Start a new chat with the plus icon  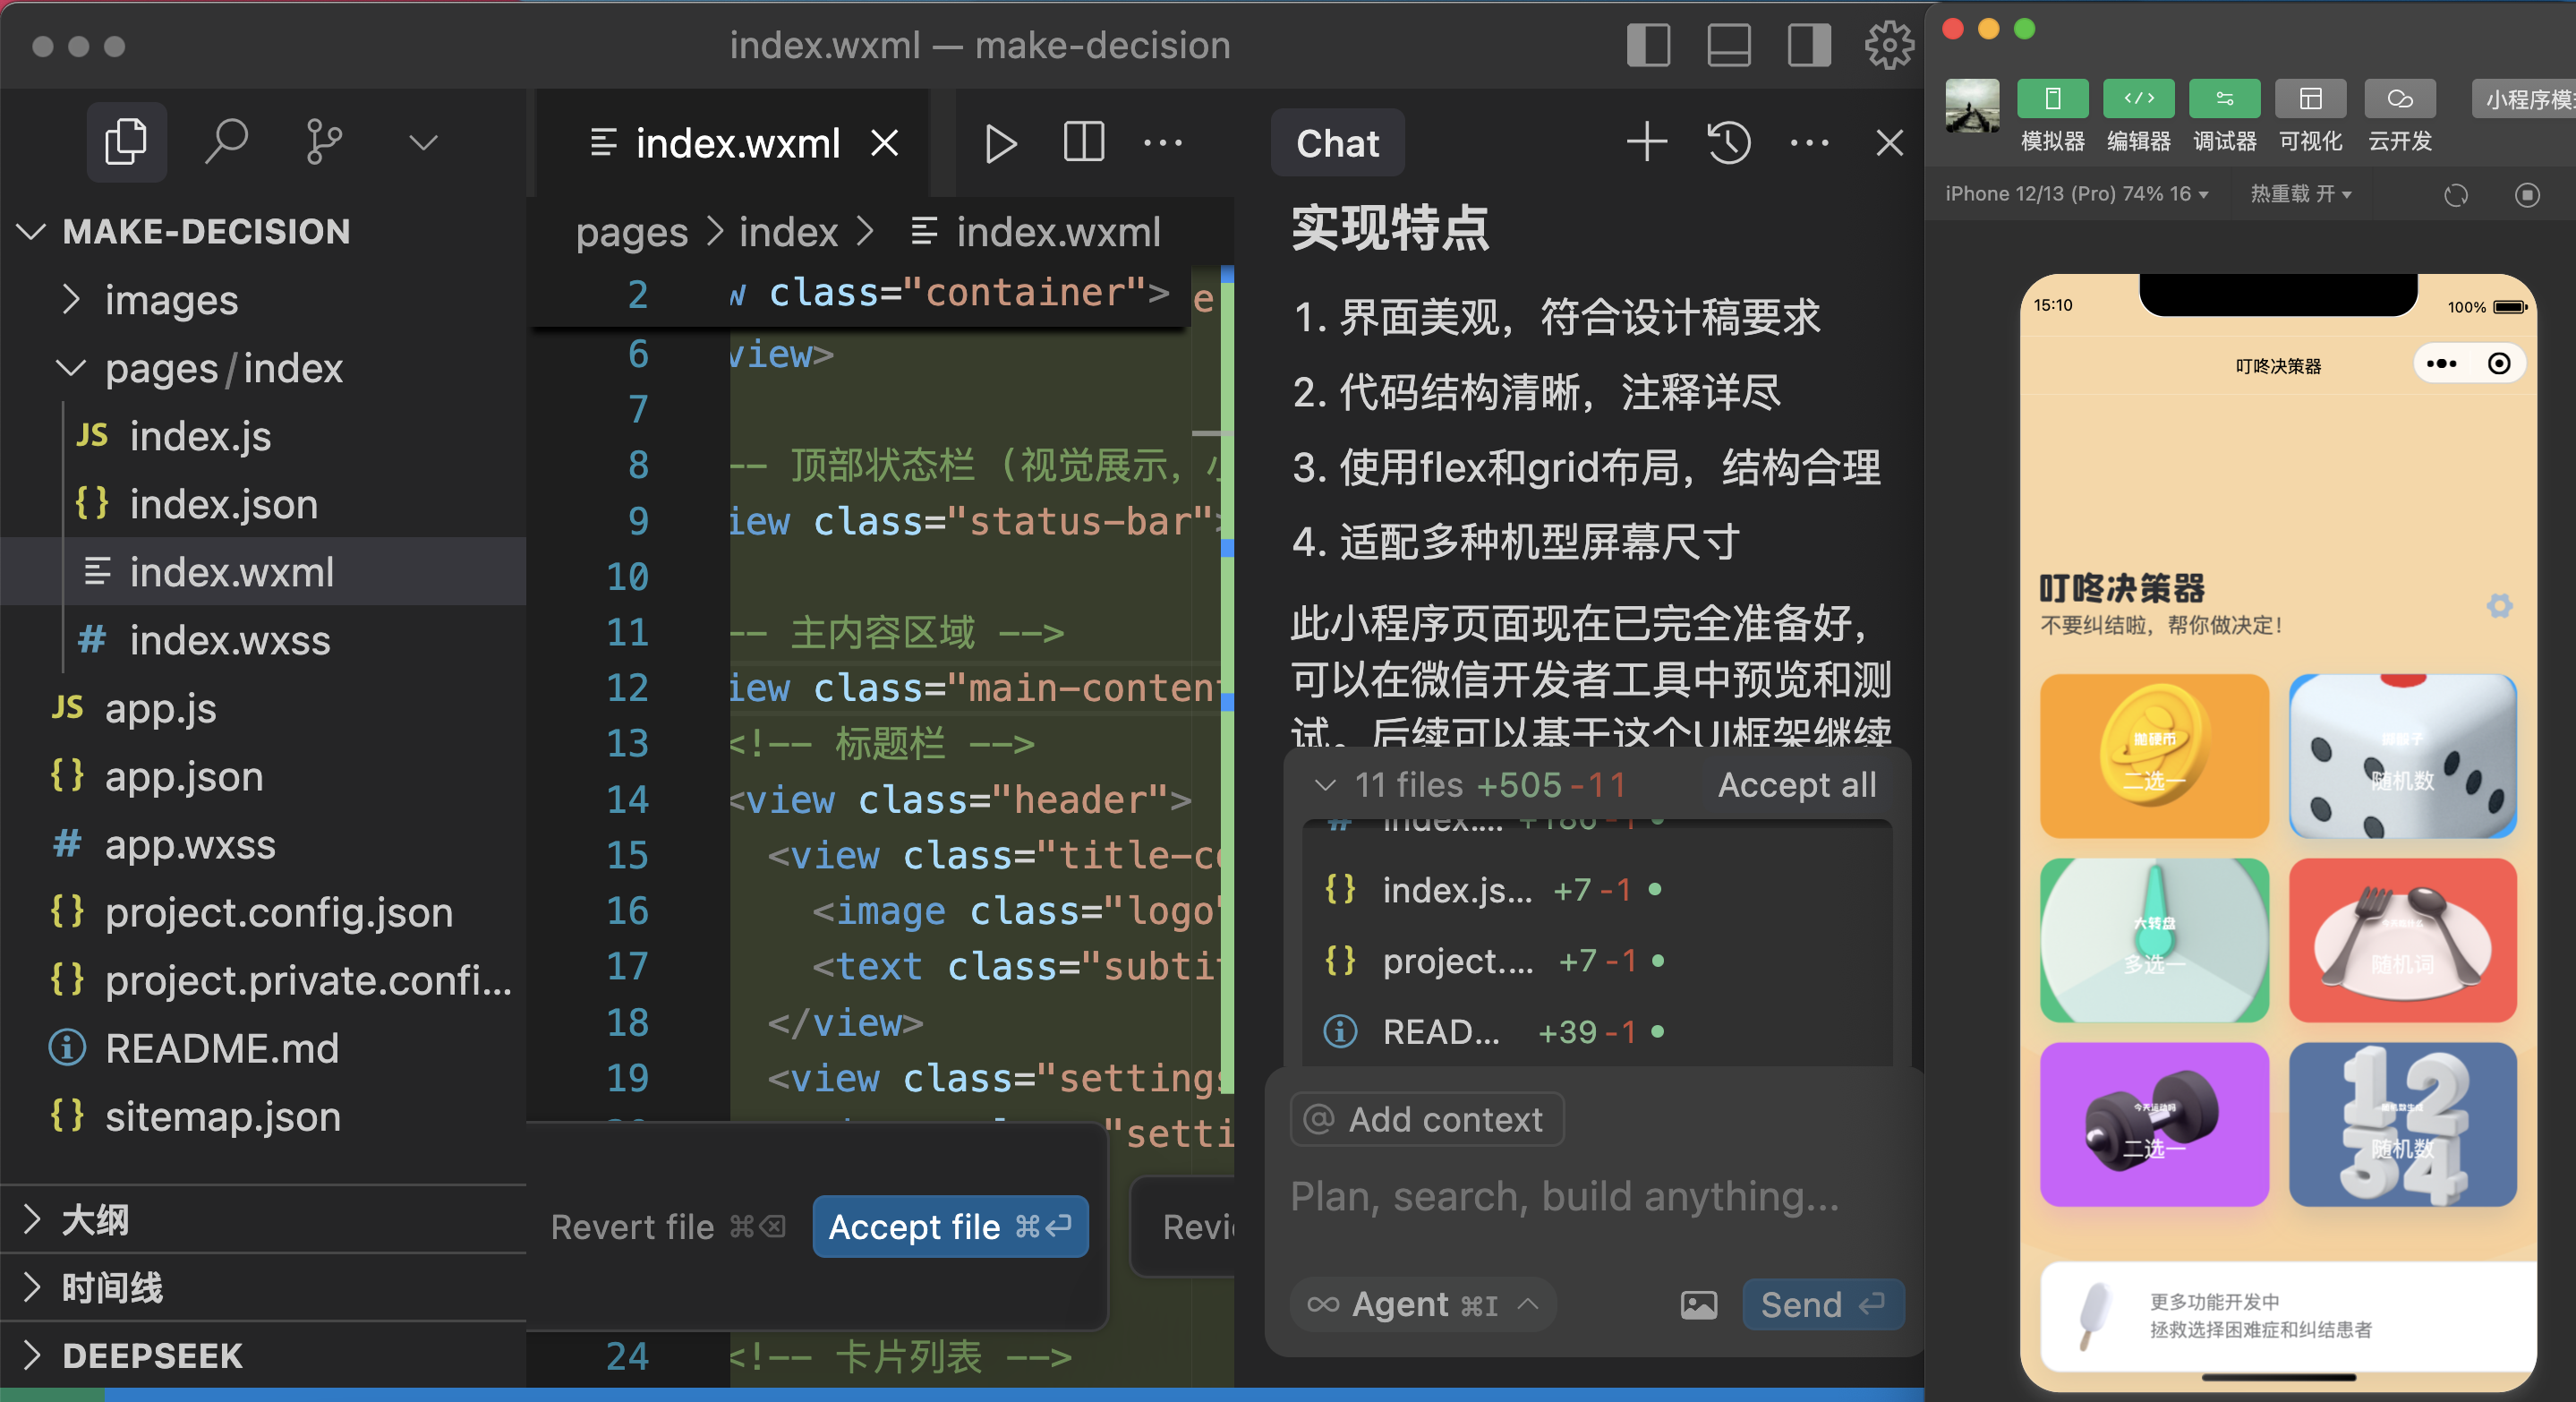1646,143
